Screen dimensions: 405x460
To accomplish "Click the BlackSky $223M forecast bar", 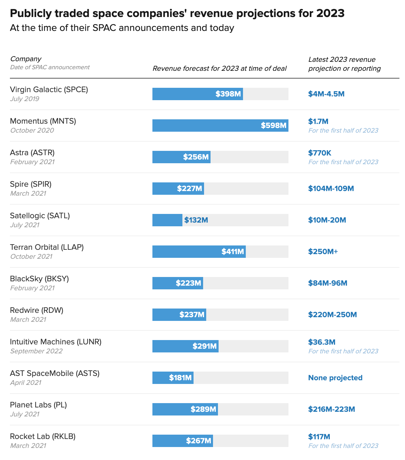I will [177, 283].
